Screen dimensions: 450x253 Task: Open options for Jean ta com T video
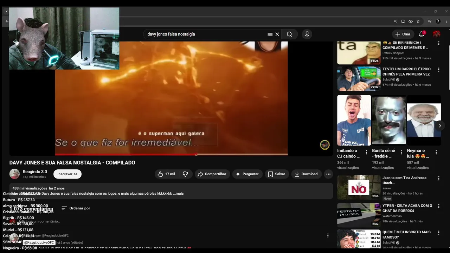point(438,179)
